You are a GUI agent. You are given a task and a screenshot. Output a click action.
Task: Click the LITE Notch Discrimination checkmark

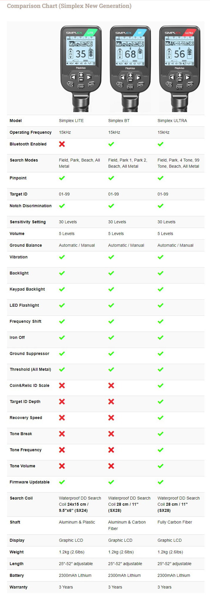click(x=62, y=206)
